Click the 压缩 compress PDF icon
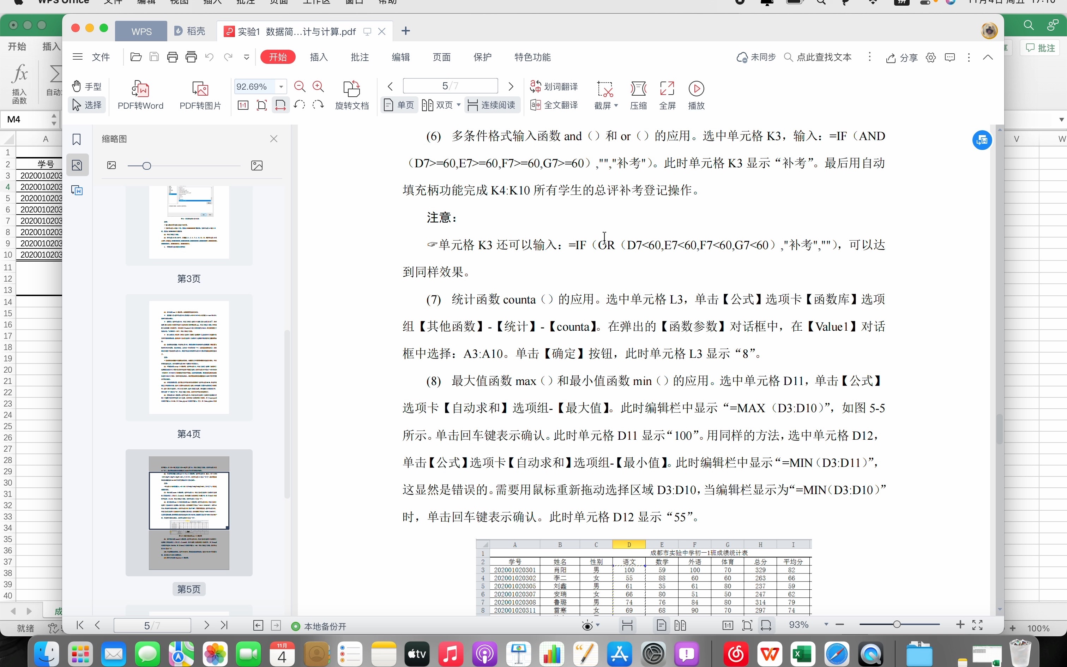Image resolution: width=1067 pixels, height=667 pixels. click(x=638, y=95)
